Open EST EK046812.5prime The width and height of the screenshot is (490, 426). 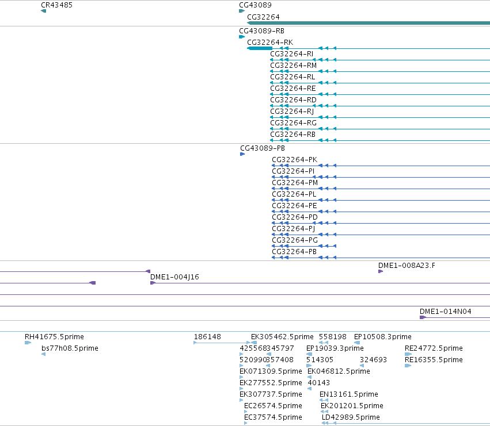pyautogui.click(x=339, y=371)
